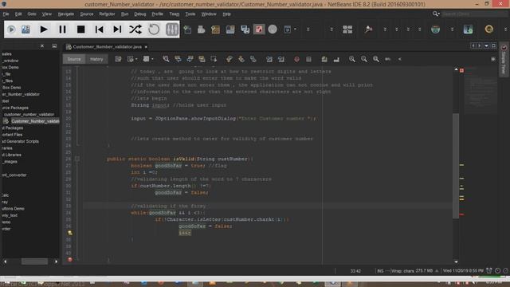Viewport: 510px width, 287px height.
Task: Click the Find Previous Occurrence icon
Action: (178, 59)
